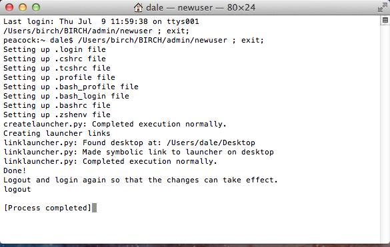The image size is (390, 247).
Task: Click the "Setting up .tcshrc file" line
Action: [x=57, y=68]
